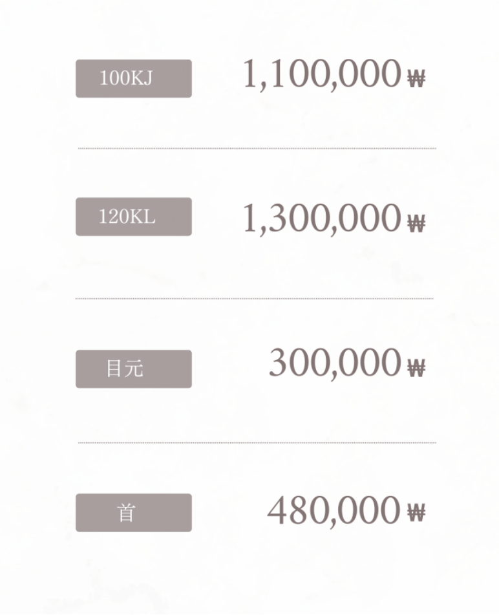Viewport: 499px width, 615px height.
Task: Click the dotted divider below the 100KJ row
Action: (257, 149)
